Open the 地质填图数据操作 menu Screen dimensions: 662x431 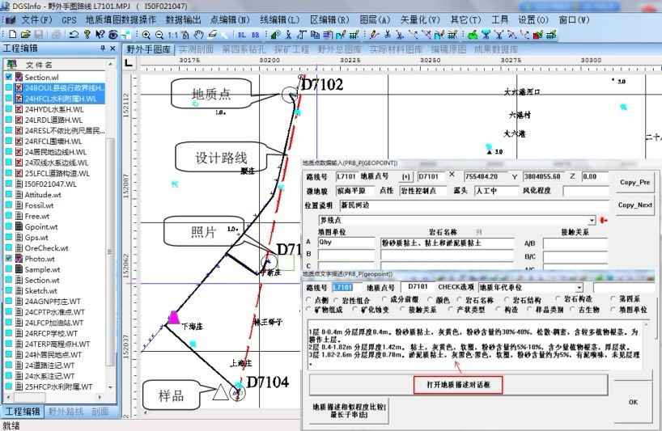pos(121,20)
